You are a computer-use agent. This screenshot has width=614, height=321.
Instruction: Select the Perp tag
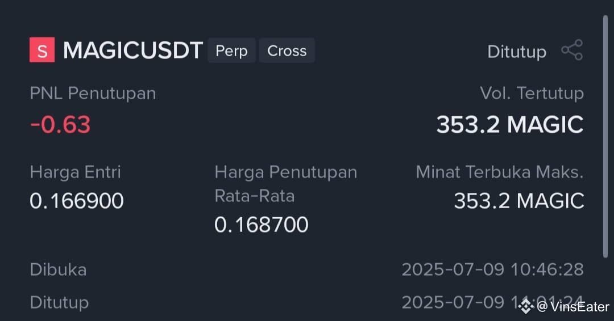(x=231, y=50)
